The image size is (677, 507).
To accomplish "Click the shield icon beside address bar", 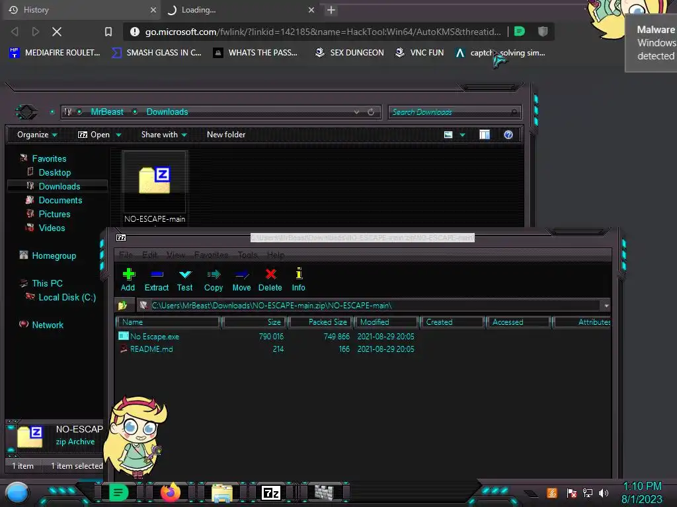I will pyautogui.click(x=543, y=32).
